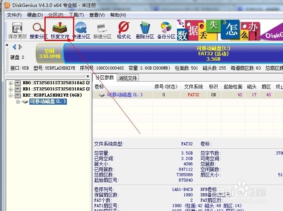Go to previous disk with left arrow
The height and width of the screenshot is (211, 283).
(x=14, y=47)
